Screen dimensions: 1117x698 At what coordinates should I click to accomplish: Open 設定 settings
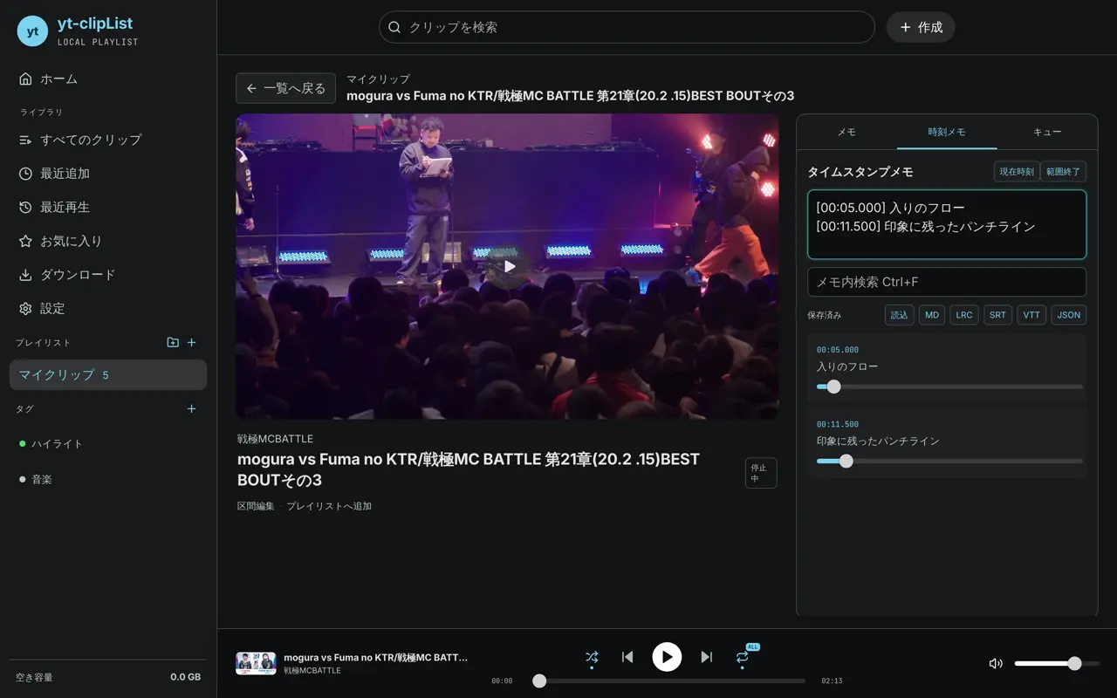tap(108, 309)
